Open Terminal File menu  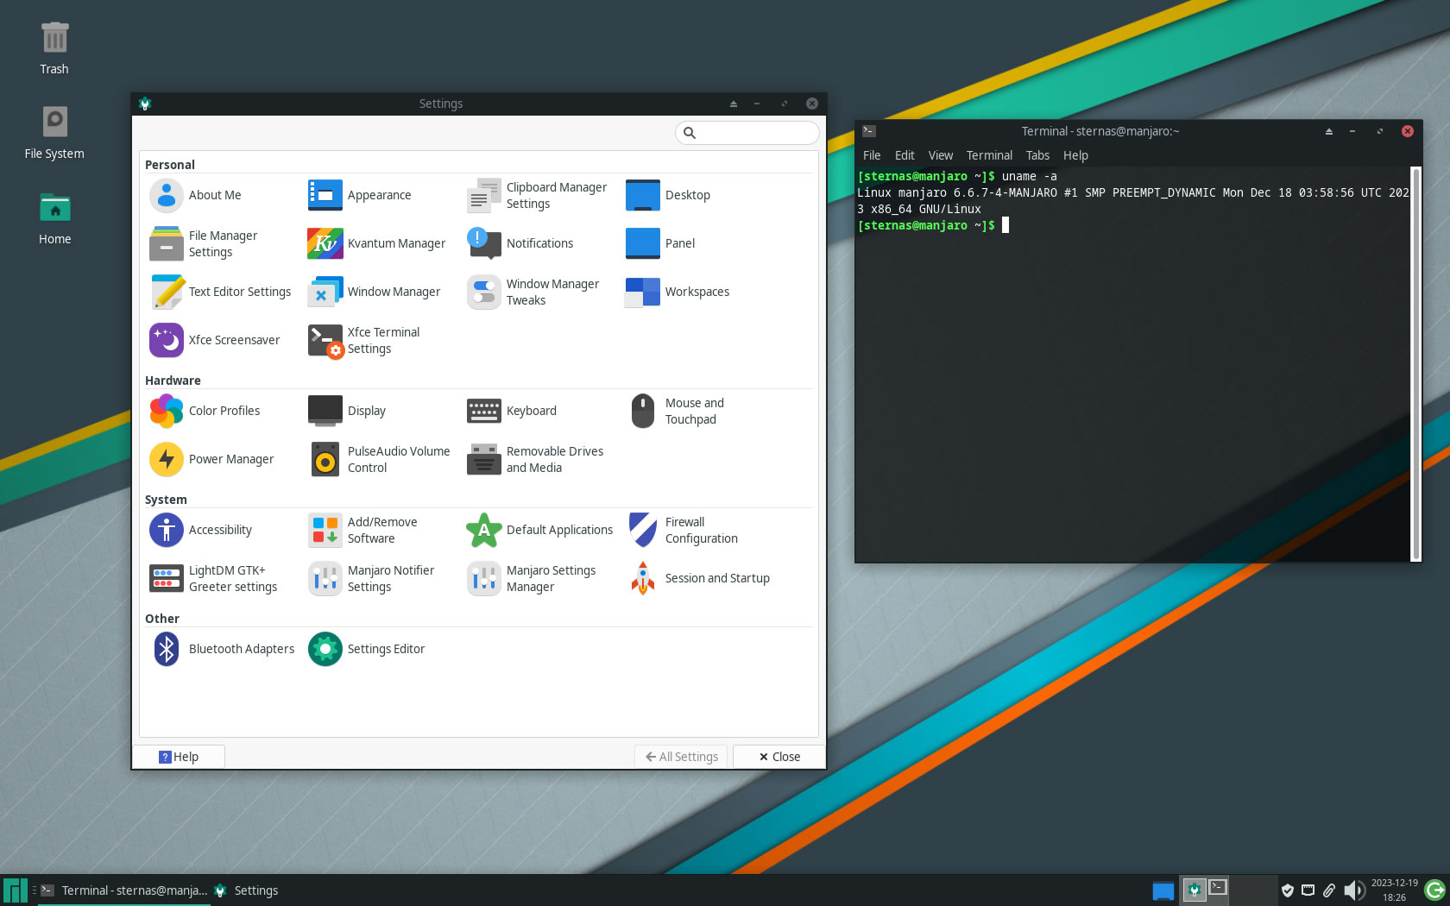point(872,155)
